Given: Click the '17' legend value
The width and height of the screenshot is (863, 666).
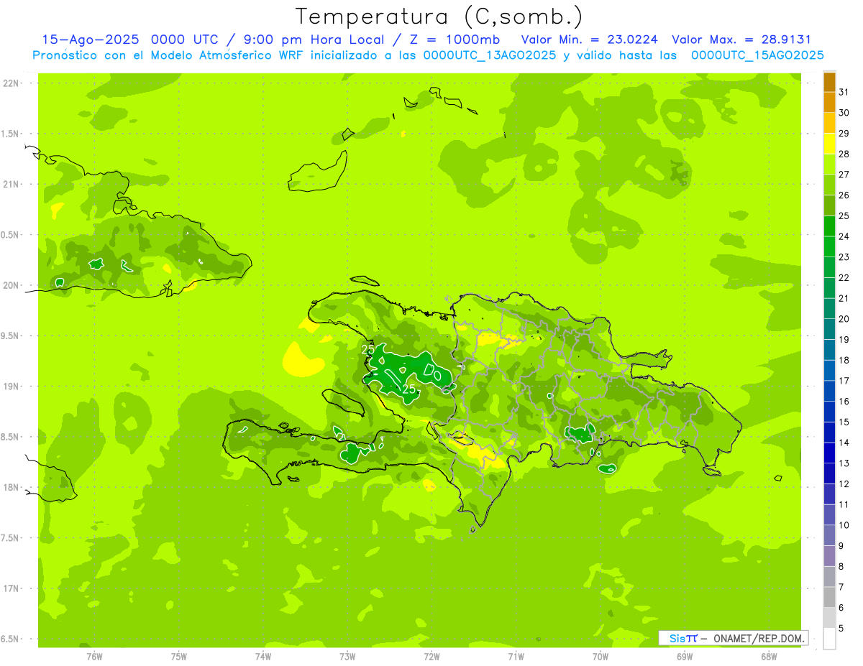Looking at the screenshot, I should pyautogui.click(x=844, y=381).
